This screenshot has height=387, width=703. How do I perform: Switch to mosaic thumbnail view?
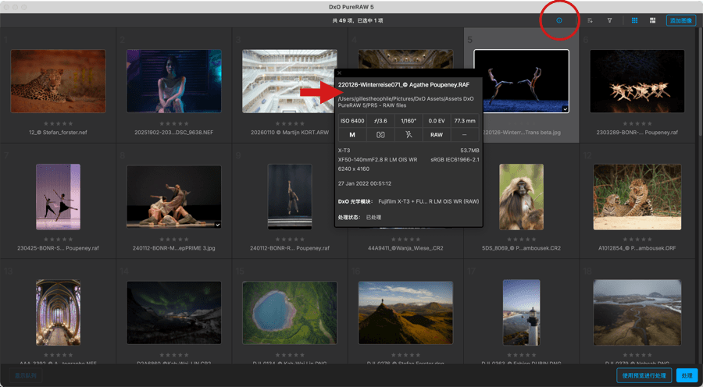652,20
